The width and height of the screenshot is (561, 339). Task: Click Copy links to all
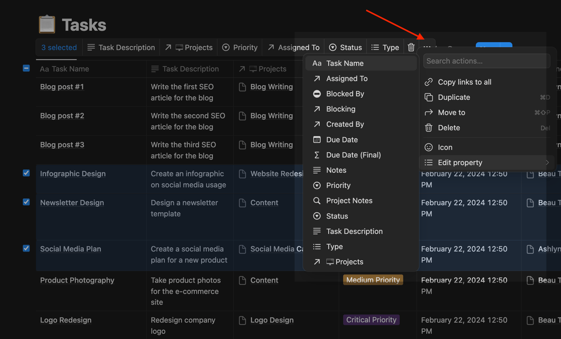point(487,82)
